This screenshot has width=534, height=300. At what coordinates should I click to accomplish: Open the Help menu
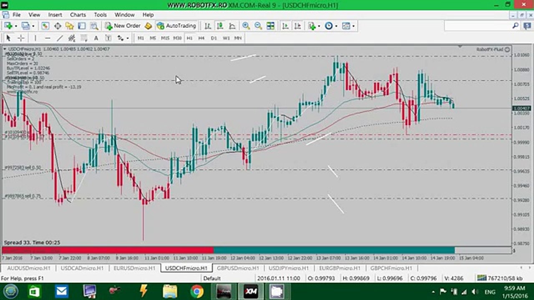coord(148,15)
